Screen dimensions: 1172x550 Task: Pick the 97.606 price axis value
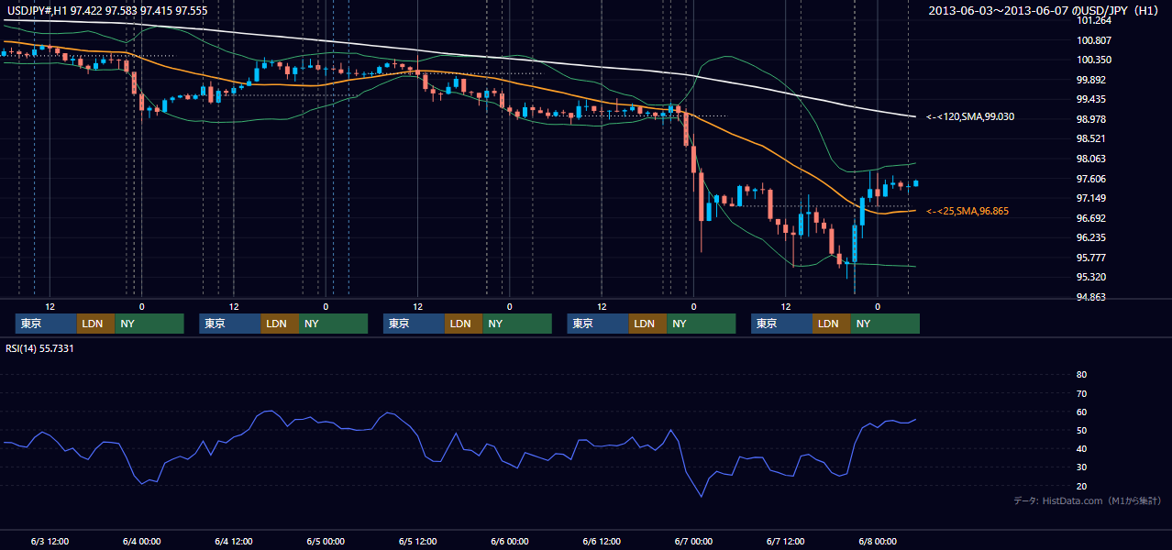coord(1091,179)
